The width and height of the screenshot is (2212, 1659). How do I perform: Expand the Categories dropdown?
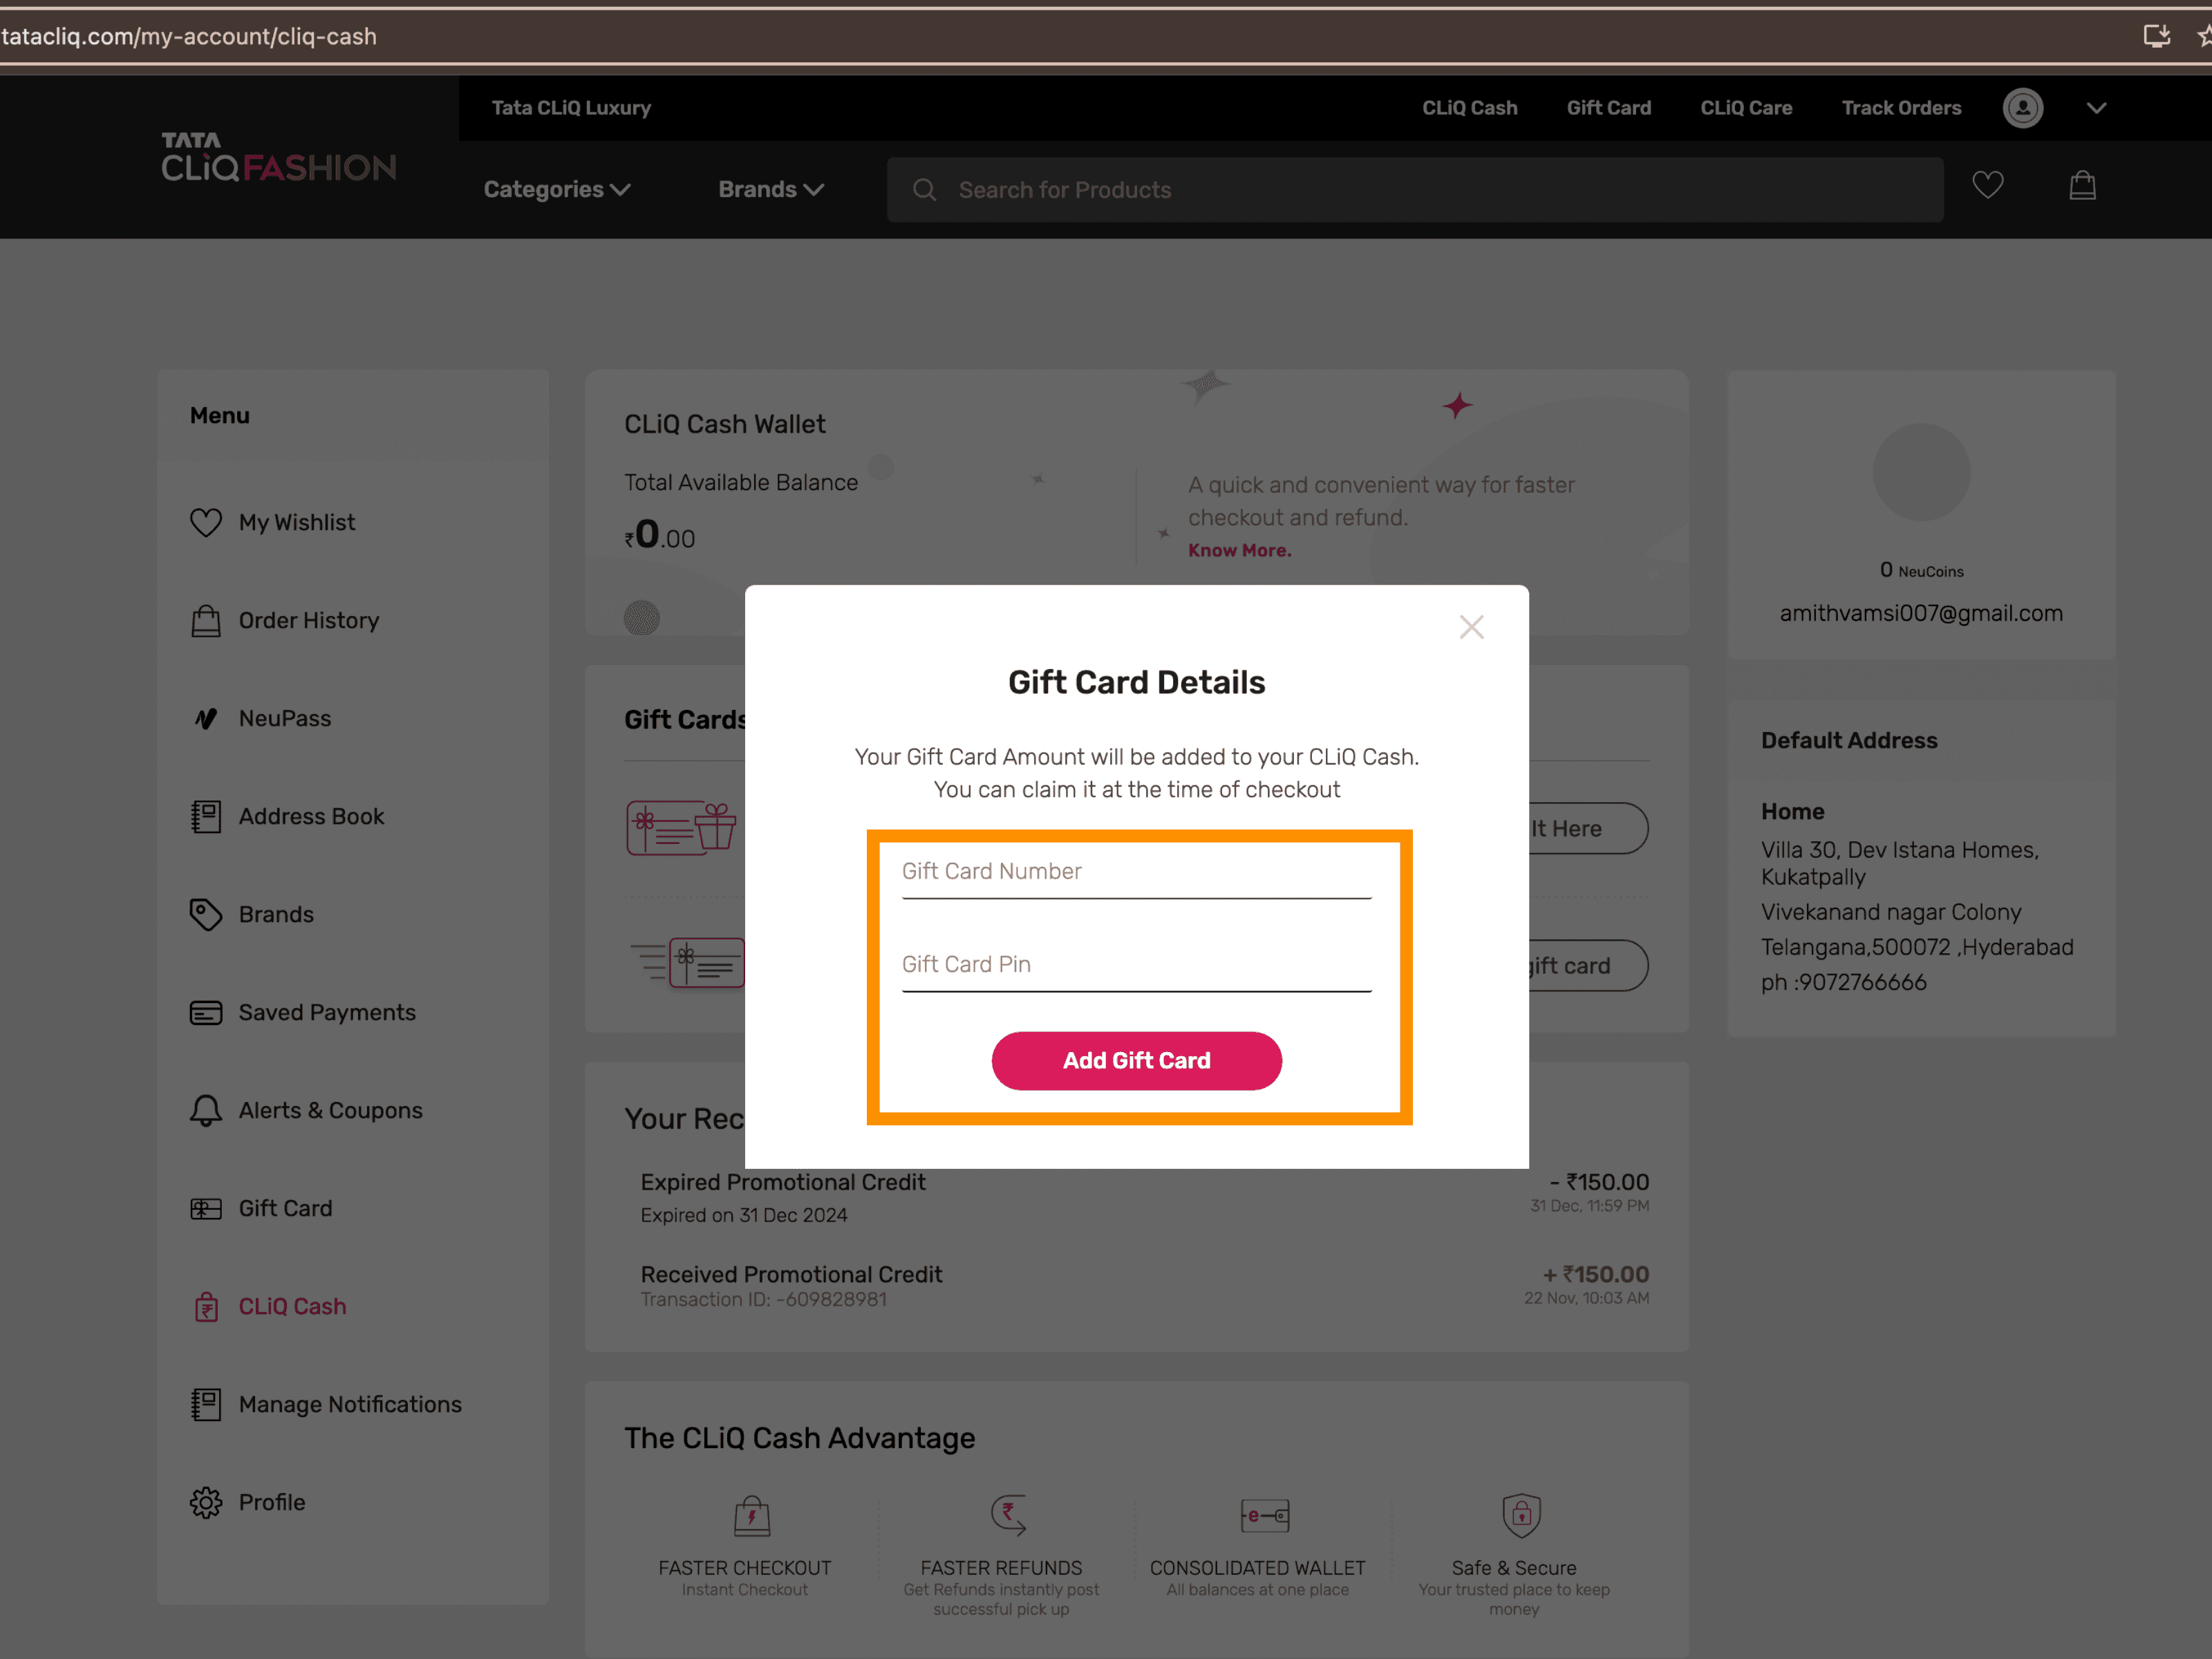point(557,189)
